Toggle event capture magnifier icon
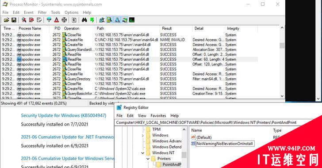Image resolution: width=322 pixels, height=168 pixels. (x=24, y=20)
